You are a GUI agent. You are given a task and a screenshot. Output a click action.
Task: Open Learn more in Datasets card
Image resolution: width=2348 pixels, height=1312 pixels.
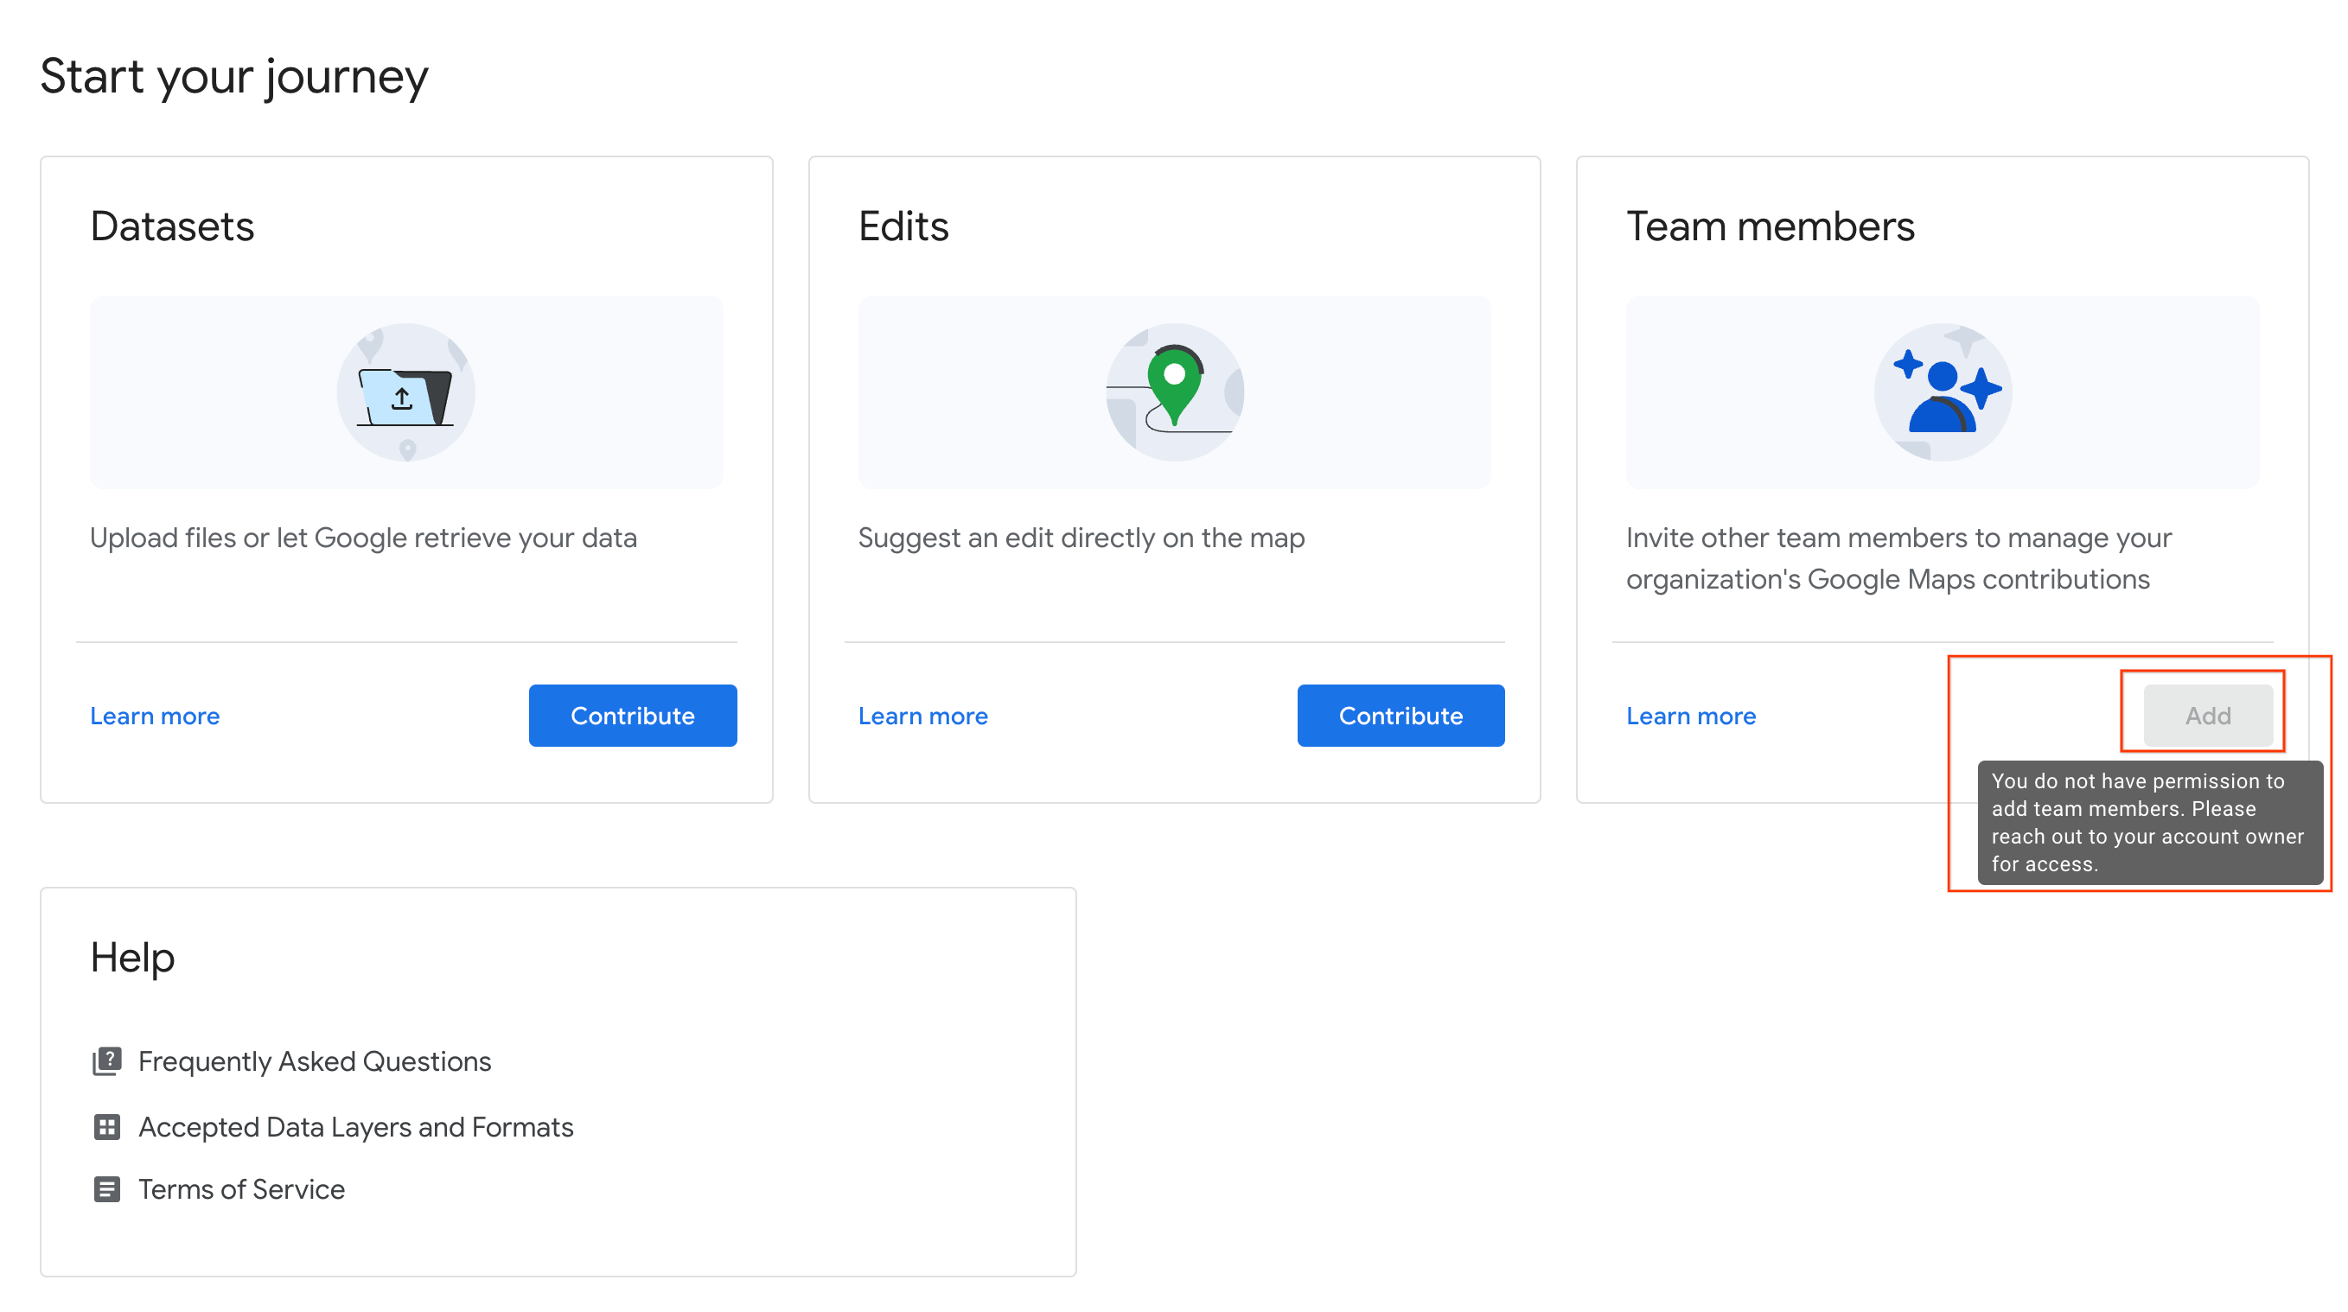point(155,717)
